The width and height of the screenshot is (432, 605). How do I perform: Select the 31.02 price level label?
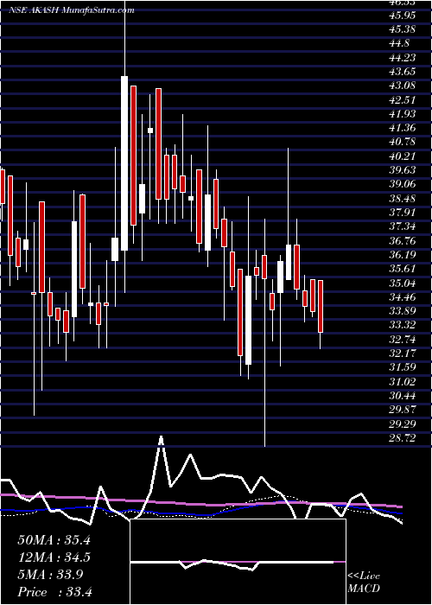401,382
